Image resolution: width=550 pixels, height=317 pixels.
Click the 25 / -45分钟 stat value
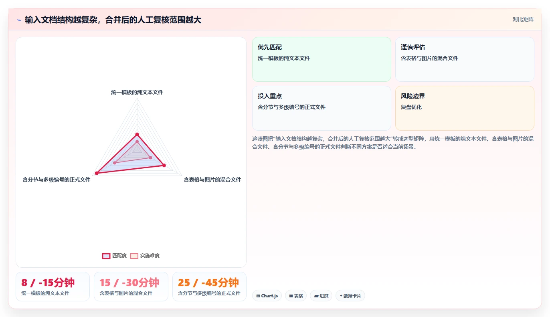[x=208, y=283]
